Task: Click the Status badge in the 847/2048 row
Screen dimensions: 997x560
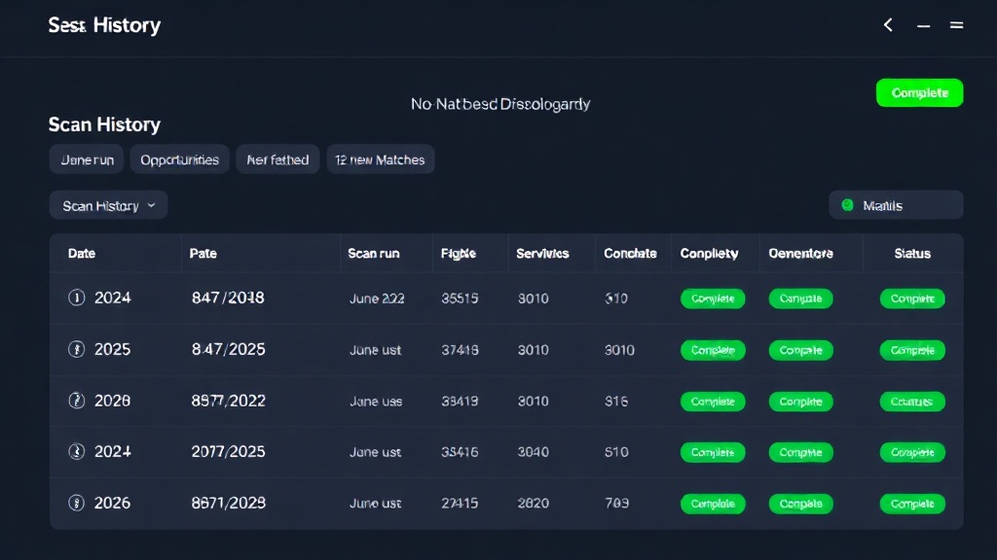Action: [x=912, y=298]
